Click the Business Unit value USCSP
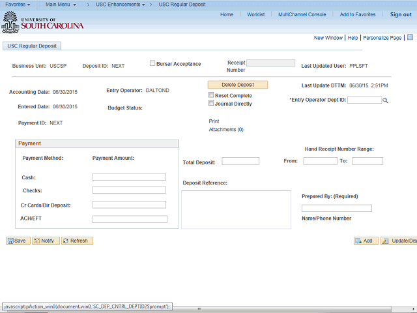The height and width of the screenshot is (313, 417). [x=58, y=66]
